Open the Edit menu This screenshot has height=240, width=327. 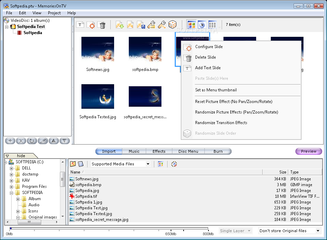point(22,13)
